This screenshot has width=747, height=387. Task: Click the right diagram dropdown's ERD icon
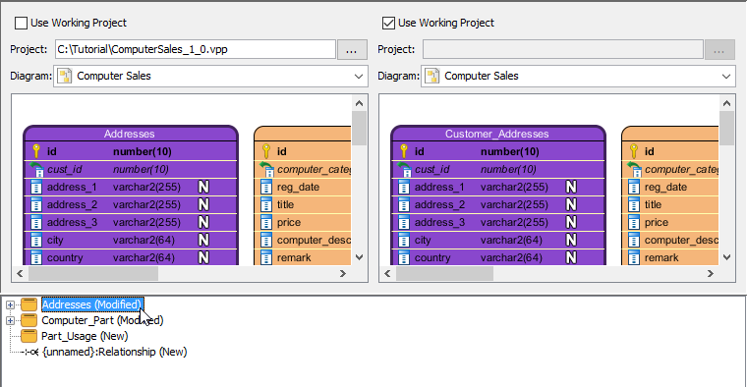pyautogui.click(x=432, y=77)
